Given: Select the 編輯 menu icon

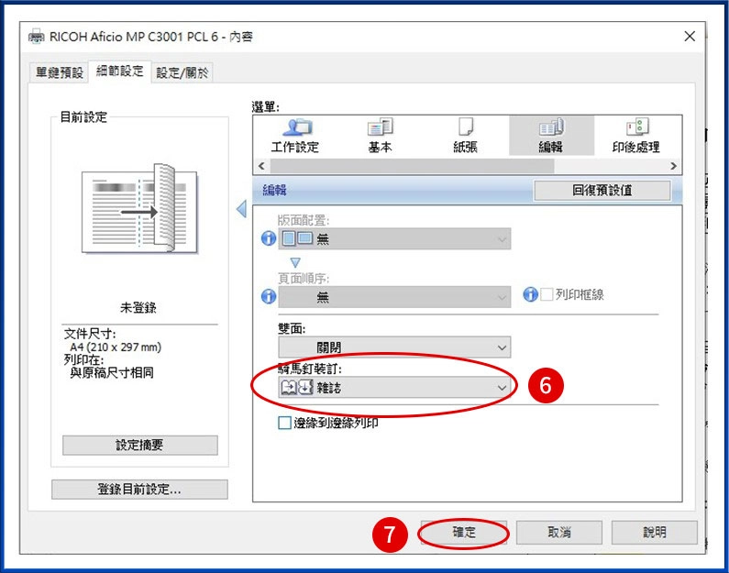Looking at the screenshot, I should [551, 136].
